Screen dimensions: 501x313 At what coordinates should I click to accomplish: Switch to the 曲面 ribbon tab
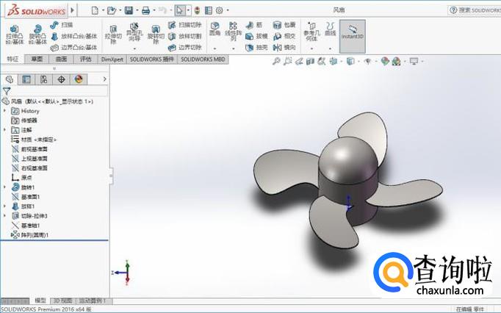tap(61, 59)
